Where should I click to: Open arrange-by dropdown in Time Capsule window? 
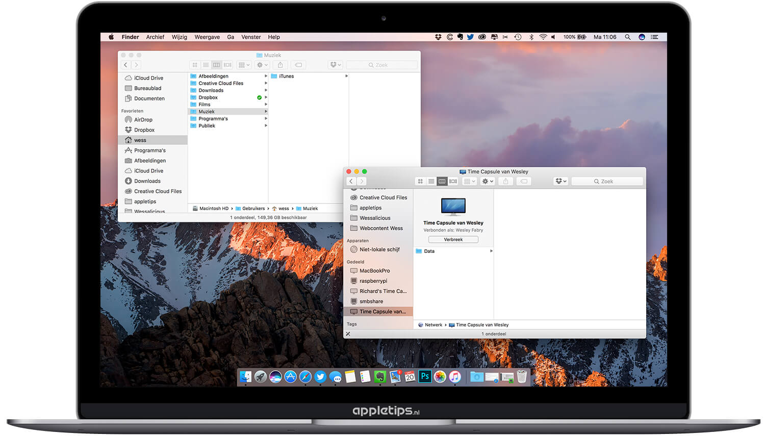(x=469, y=182)
